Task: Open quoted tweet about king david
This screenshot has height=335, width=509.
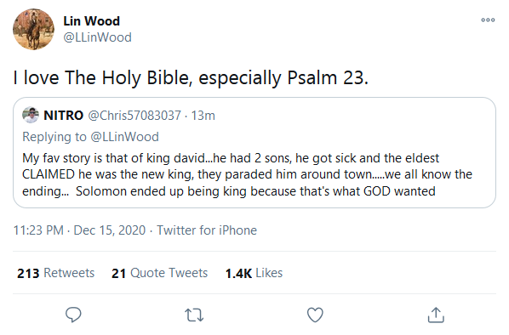Action: (x=254, y=152)
